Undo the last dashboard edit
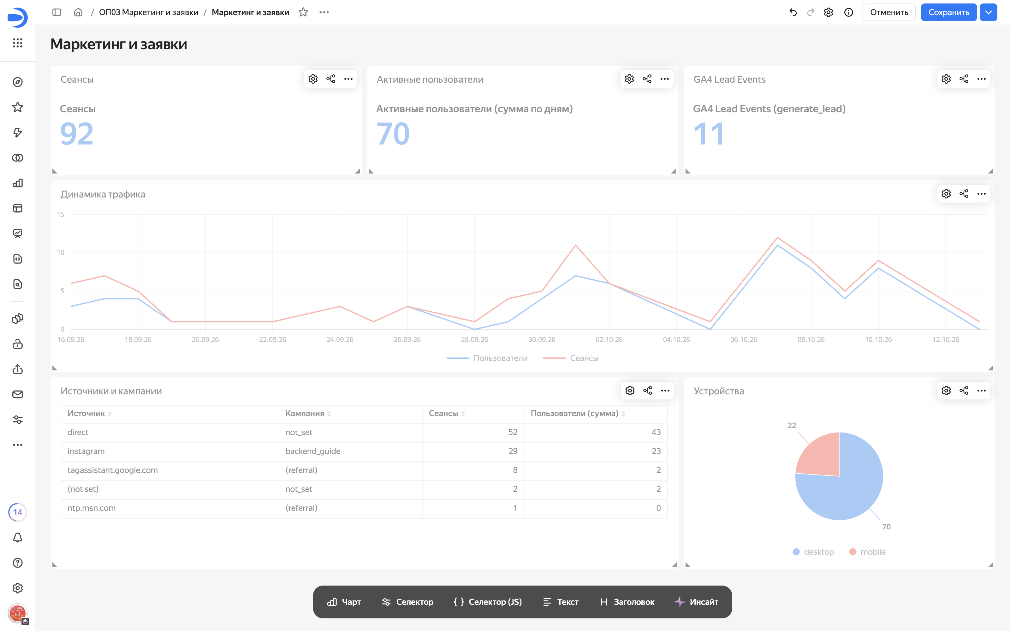The height and width of the screenshot is (631, 1010). click(793, 12)
